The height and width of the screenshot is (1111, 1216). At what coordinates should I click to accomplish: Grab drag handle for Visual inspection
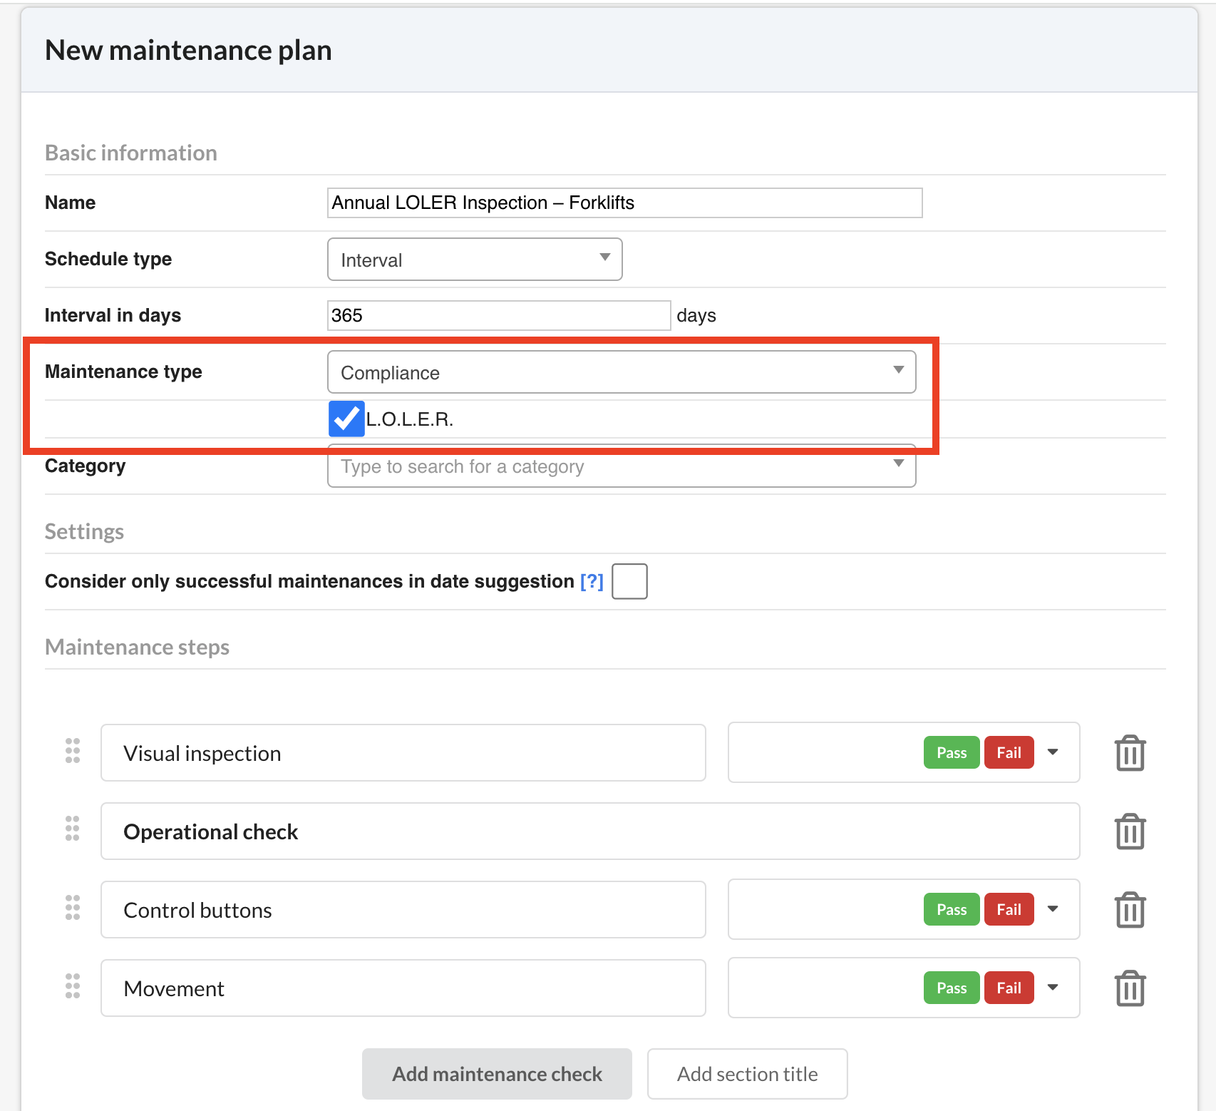[73, 751]
